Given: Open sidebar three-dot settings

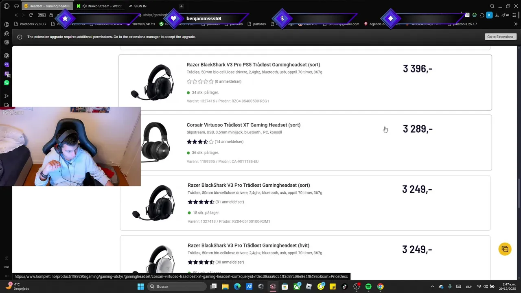Looking at the screenshot, I should click(x=7, y=276).
